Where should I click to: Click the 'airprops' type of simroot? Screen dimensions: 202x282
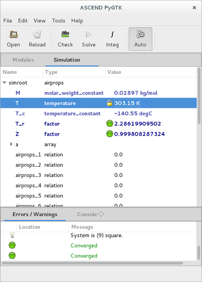[x=54, y=83]
